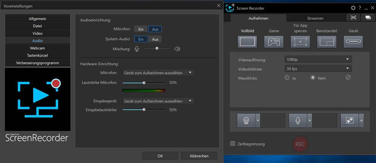Click the Mischung balance slider handle
Viewport: 376px width, 163px height.
[x=157, y=48]
